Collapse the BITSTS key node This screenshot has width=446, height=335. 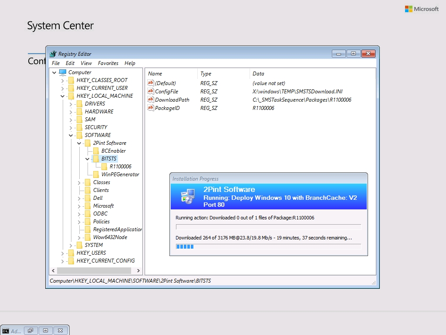[x=87, y=159]
